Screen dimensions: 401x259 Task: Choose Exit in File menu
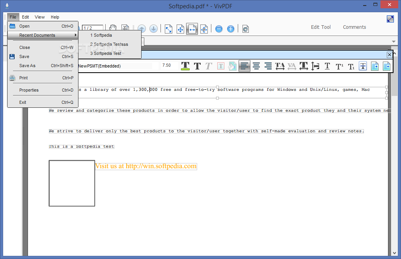pos(43,103)
